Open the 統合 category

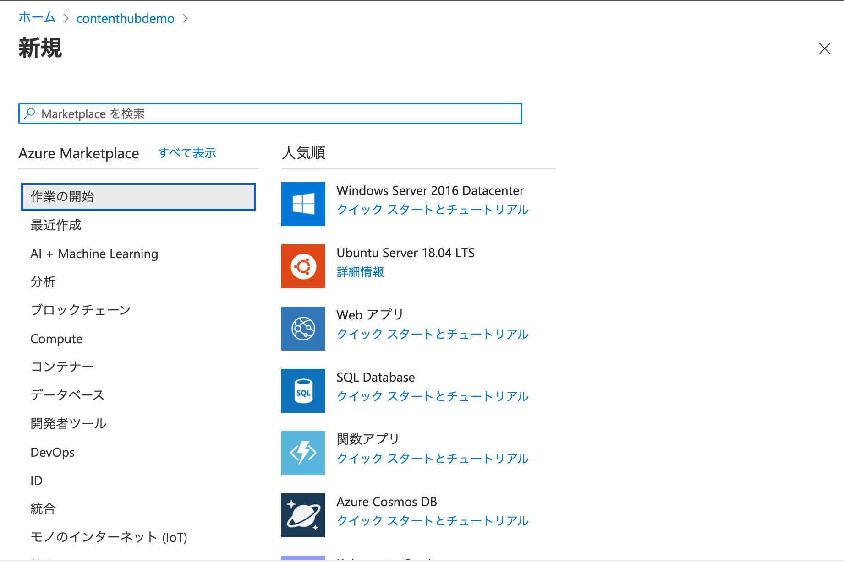tap(43, 509)
